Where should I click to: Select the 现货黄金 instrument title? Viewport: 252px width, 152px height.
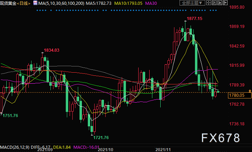[x=8, y=3]
